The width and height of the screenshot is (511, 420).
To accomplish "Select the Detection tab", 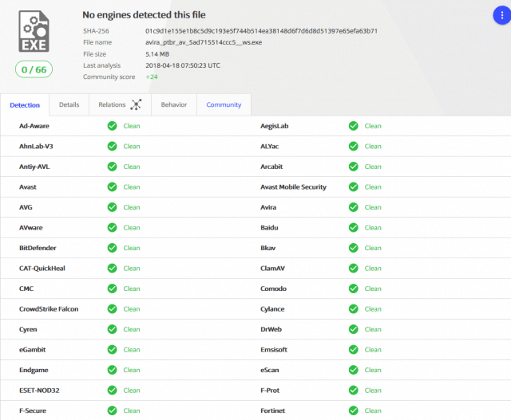I will [25, 104].
